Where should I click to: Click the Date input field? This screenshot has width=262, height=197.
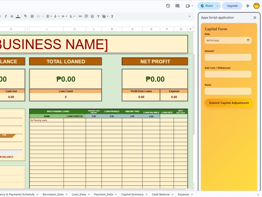(x=228, y=40)
